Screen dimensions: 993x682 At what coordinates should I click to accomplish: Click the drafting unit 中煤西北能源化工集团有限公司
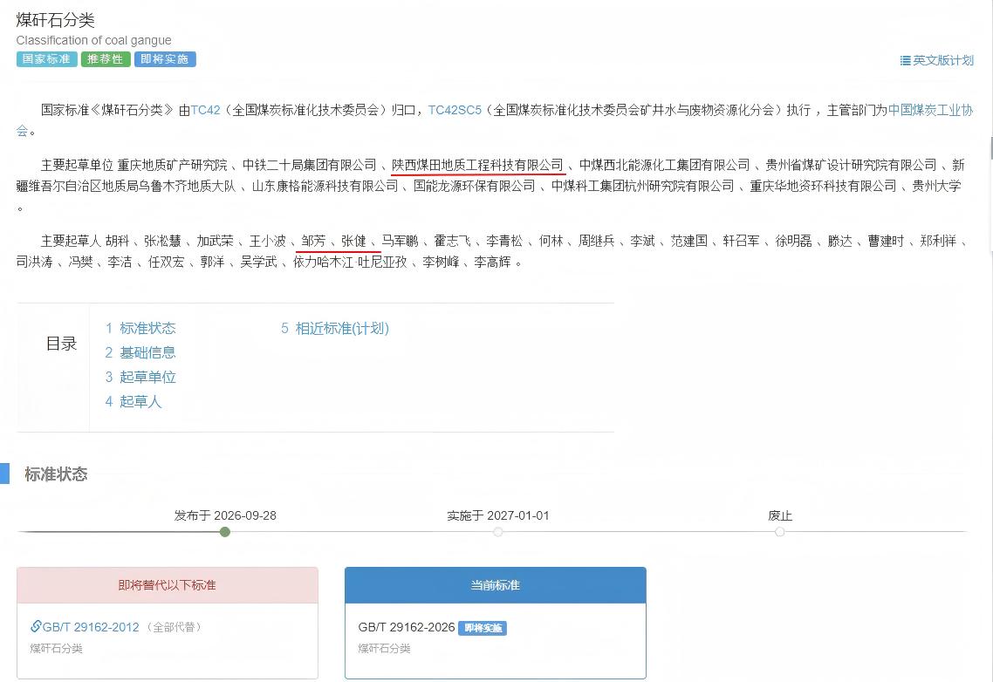click(x=664, y=166)
